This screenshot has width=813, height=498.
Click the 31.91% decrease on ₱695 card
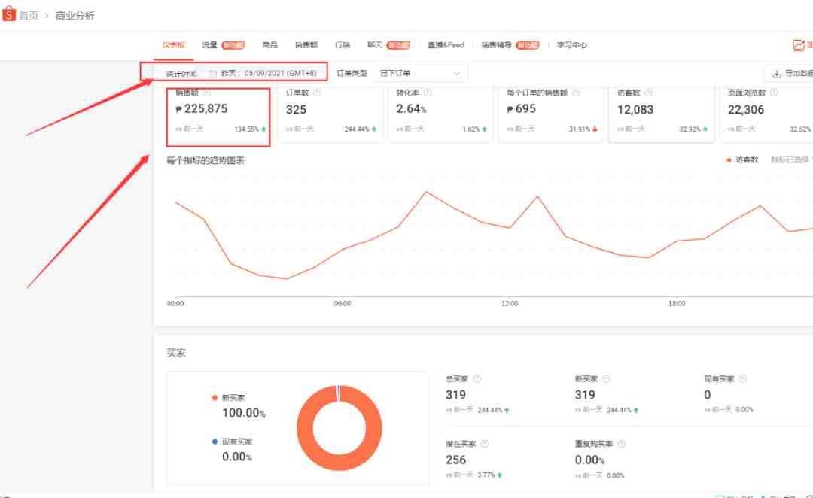(x=579, y=129)
